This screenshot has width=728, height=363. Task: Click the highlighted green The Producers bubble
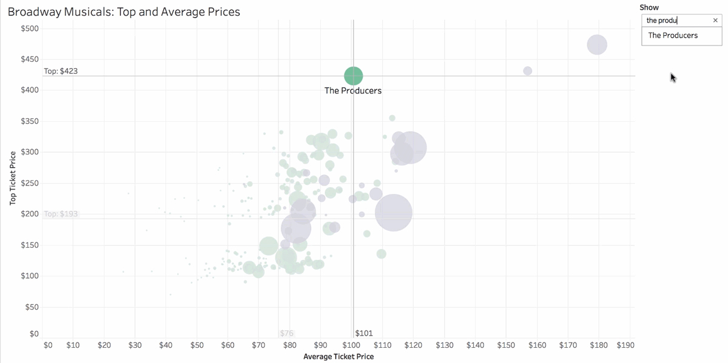pyautogui.click(x=353, y=76)
